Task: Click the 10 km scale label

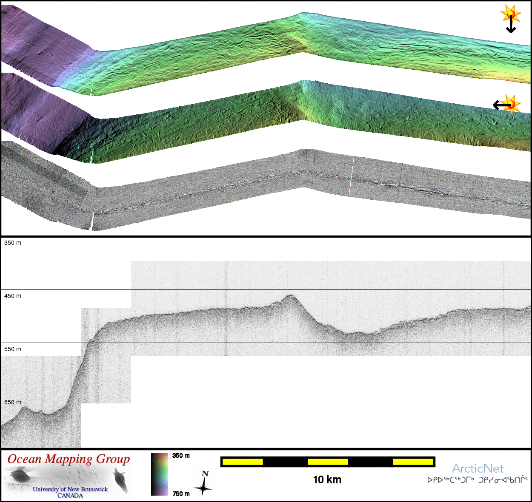Action: click(327, 480)
